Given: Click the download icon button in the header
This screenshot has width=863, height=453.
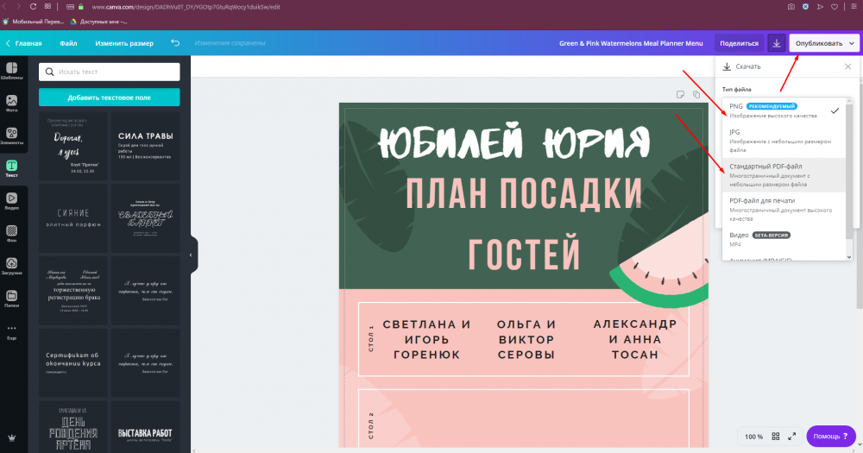Looking at the screenshot, I should (777, 43).
